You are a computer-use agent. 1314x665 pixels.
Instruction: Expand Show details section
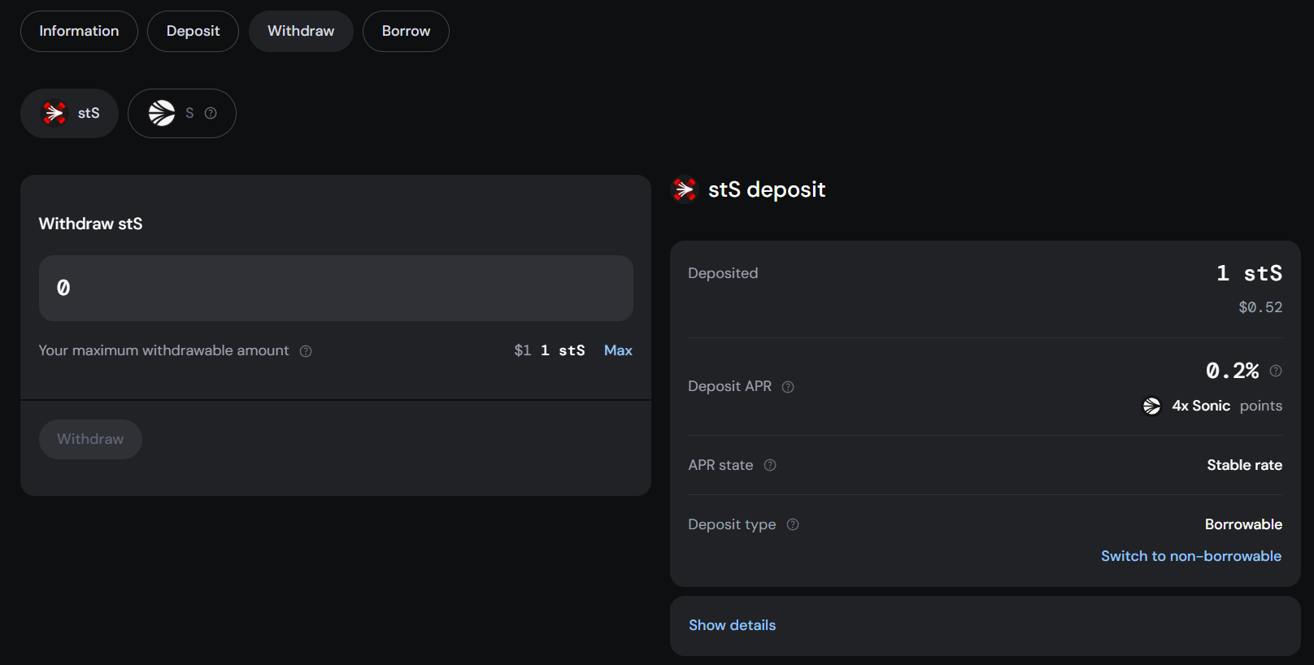(732, 625)
